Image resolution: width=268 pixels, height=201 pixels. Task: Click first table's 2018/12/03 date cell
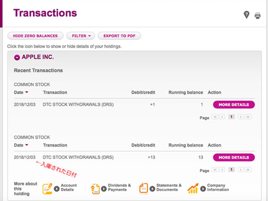25,104
